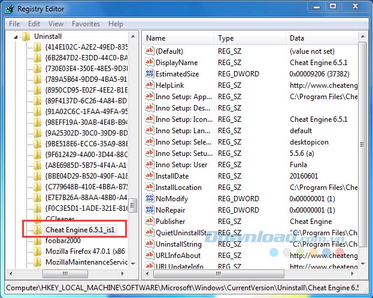The image size is (373, 298).
Task: Click the NoRepair DWORD value icon
Action: (x=150, y=210)
